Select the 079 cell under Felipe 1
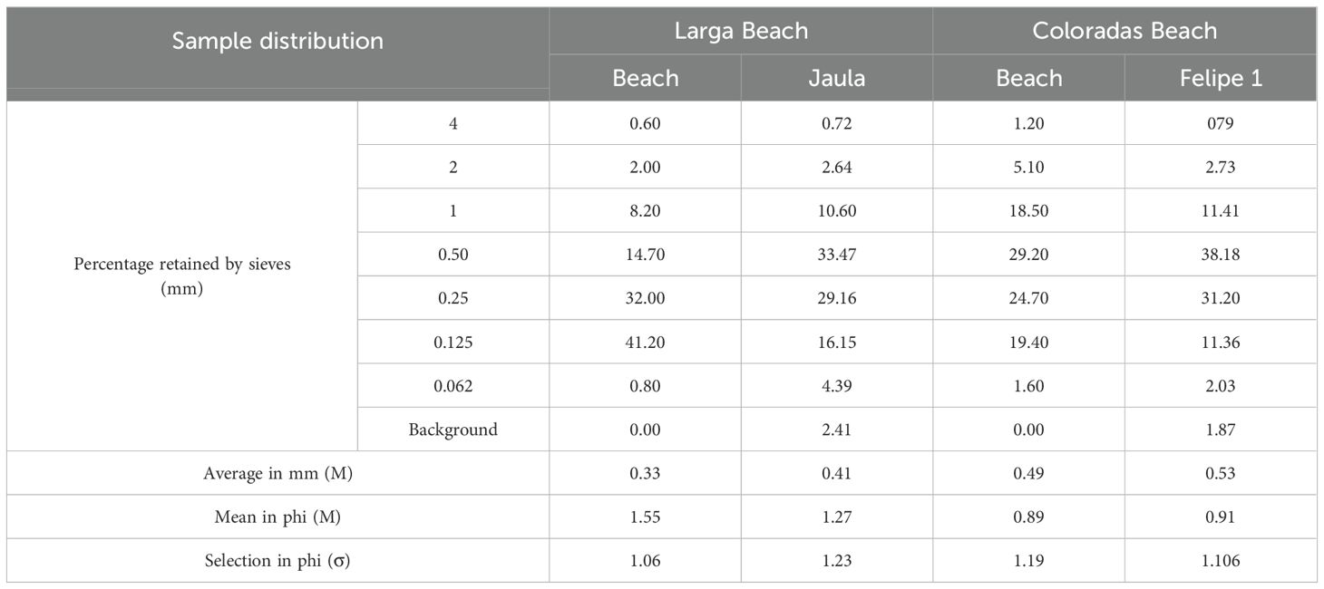 (x=1220, y=123)
